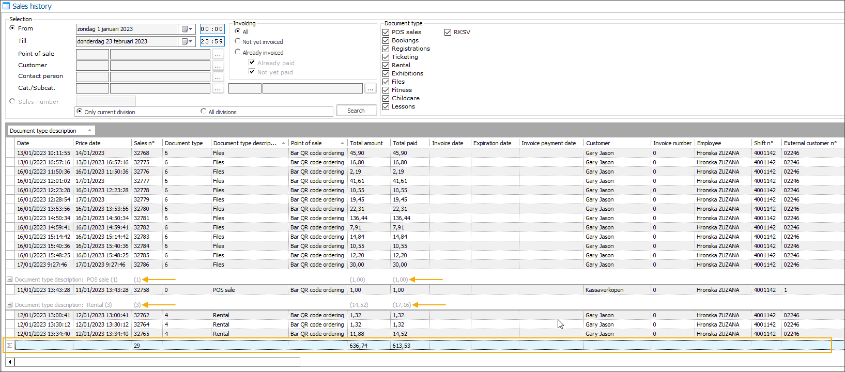
Task: Click total amount 136,44 cell
Action: pos(369,218)
